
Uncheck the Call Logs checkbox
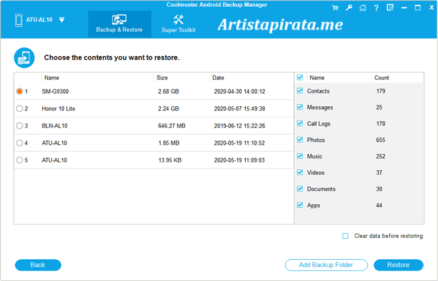coord(300,124)
